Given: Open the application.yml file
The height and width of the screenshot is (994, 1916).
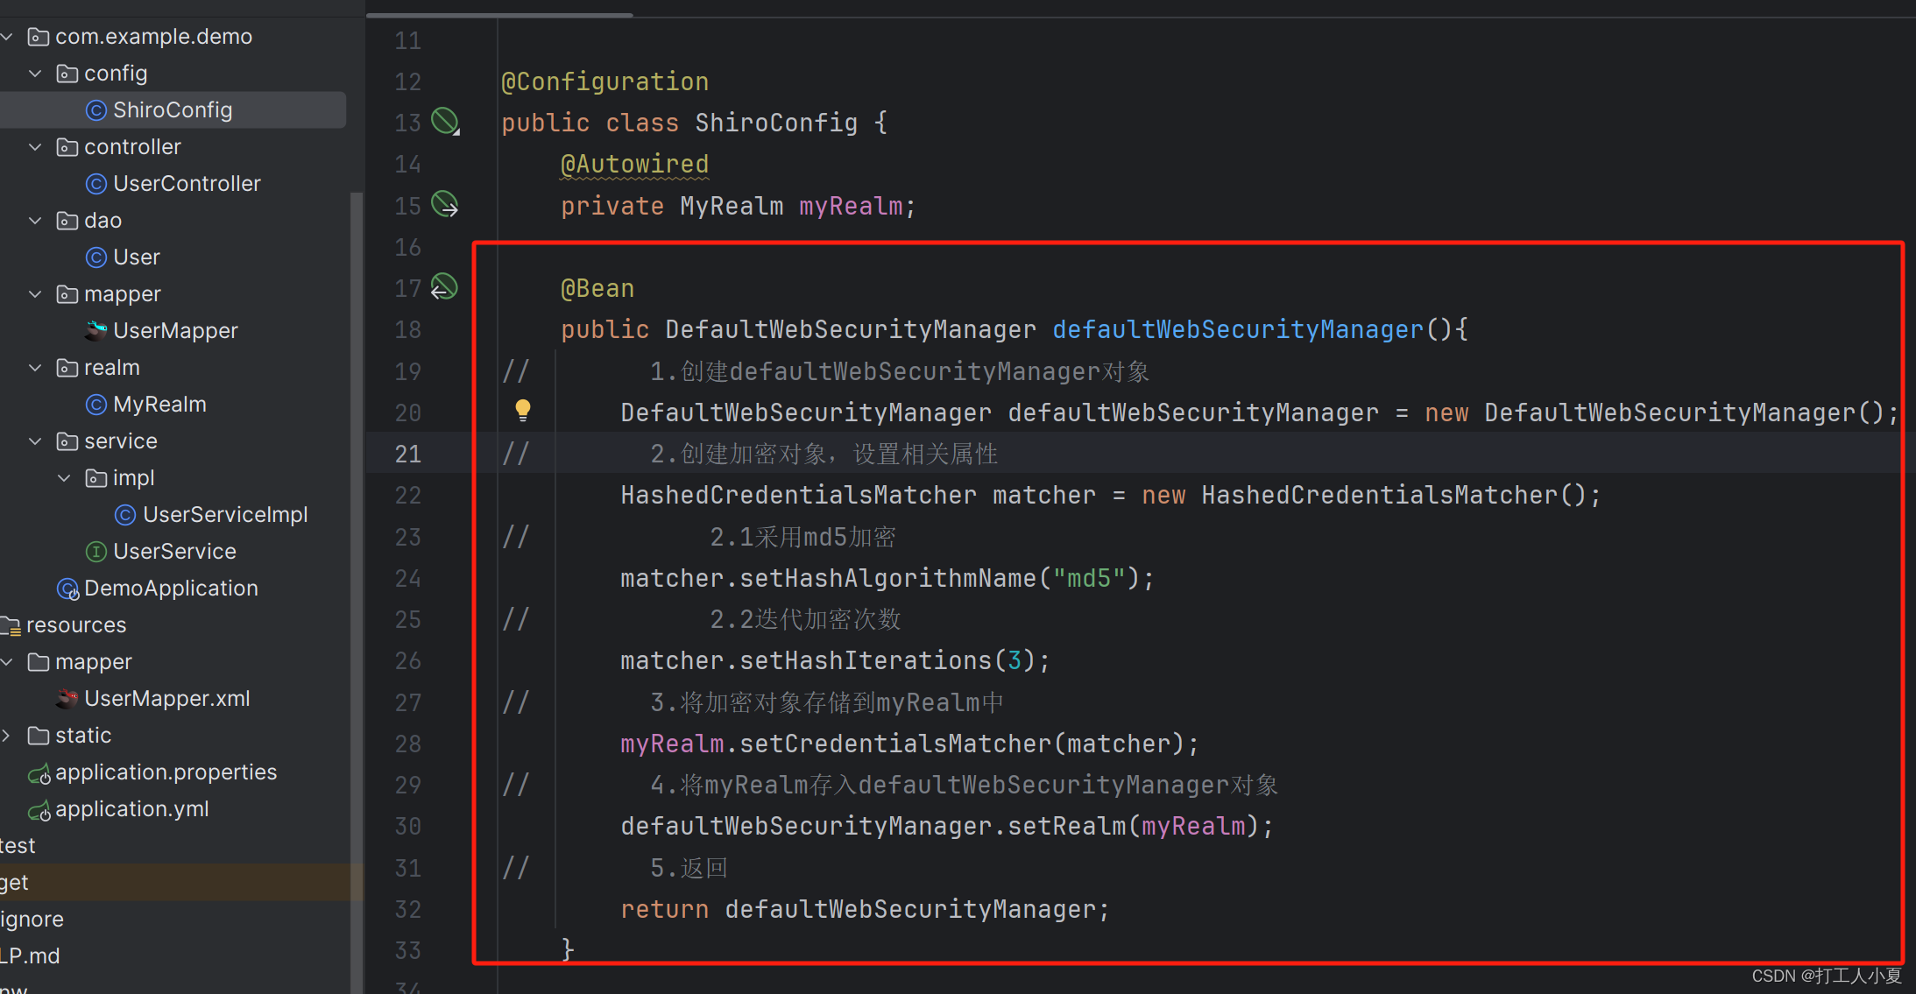Looking at the screenshot, I should click(x=131, y=809).
